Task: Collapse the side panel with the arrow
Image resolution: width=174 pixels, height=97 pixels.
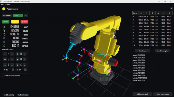Action: click(x=171, y=9)
